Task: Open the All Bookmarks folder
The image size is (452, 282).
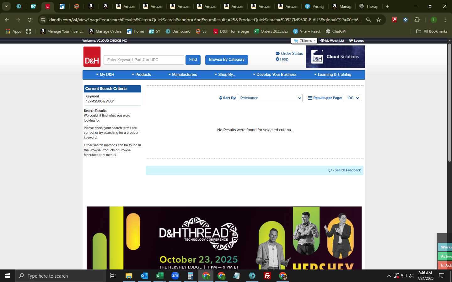Action: pyautogui.click(x=432, y=31)
